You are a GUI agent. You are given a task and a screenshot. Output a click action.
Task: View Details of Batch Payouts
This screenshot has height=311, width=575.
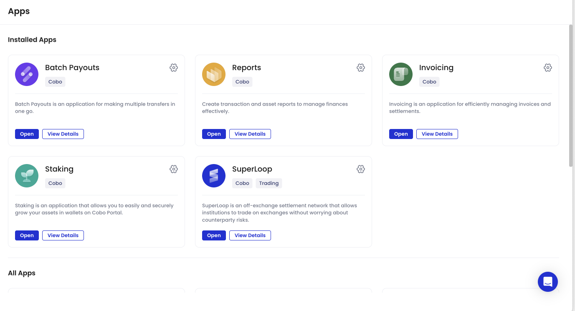(x=63, y=134)
